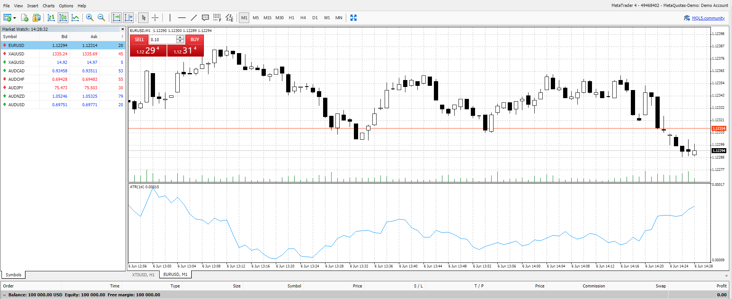Click the Ask column header

click(85, 37)
